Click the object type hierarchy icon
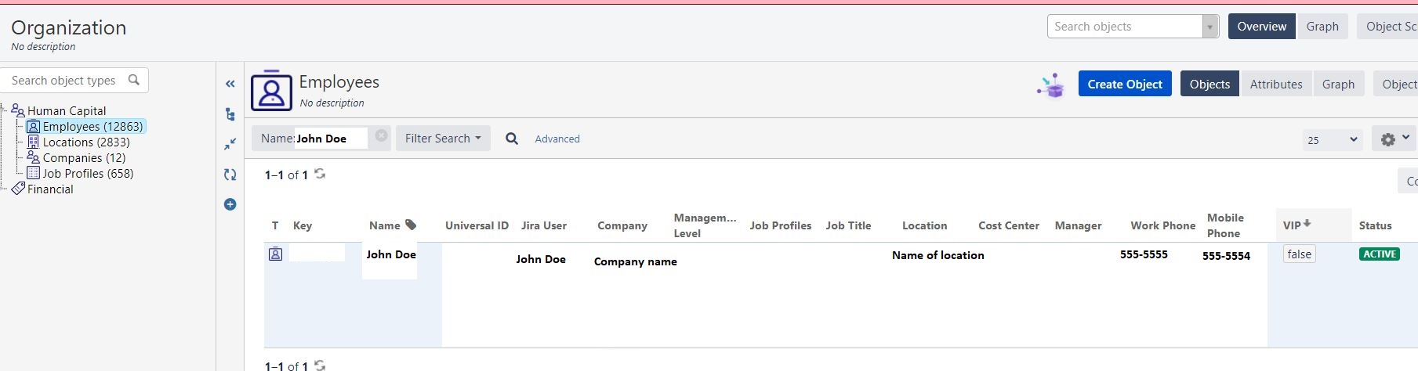The image size is (1418, 371). [x=230, y=114]
